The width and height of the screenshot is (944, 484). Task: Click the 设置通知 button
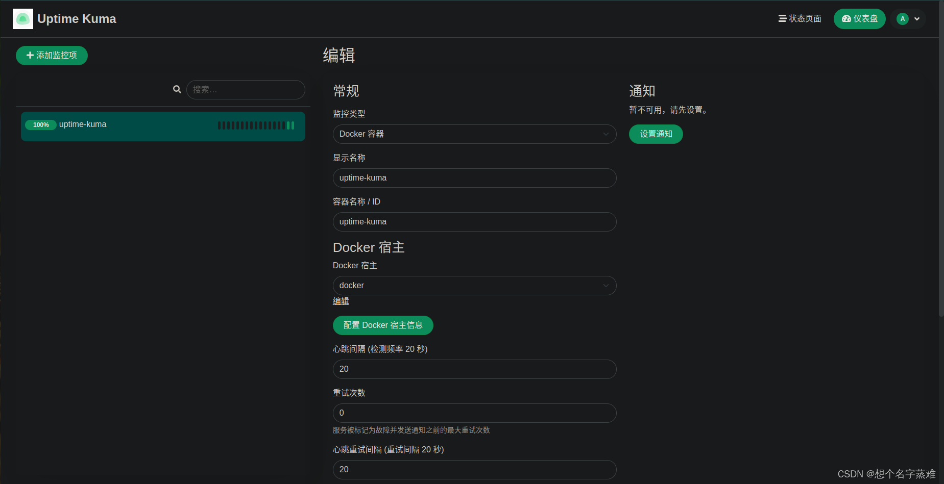point(656,134)
